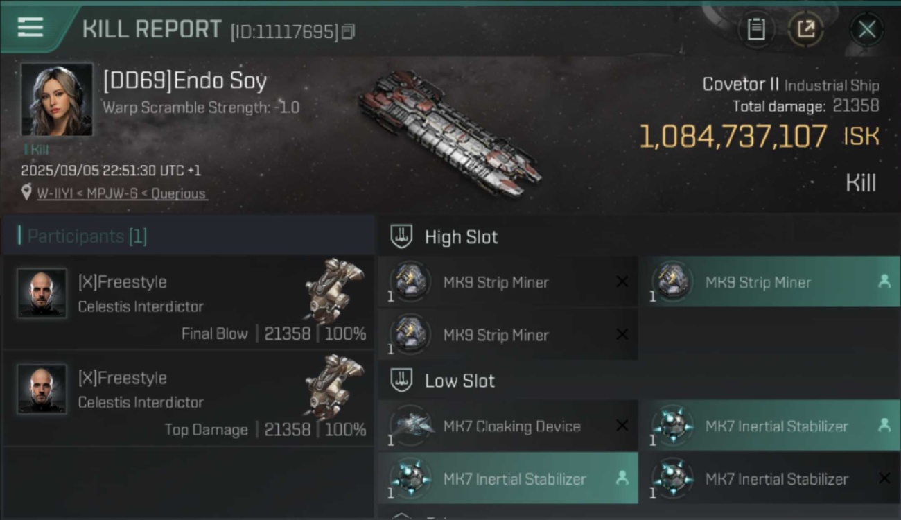Select the highlighted MK9 Strip Miner
Viewport: 901px width, 520px height.
(769, 282)
